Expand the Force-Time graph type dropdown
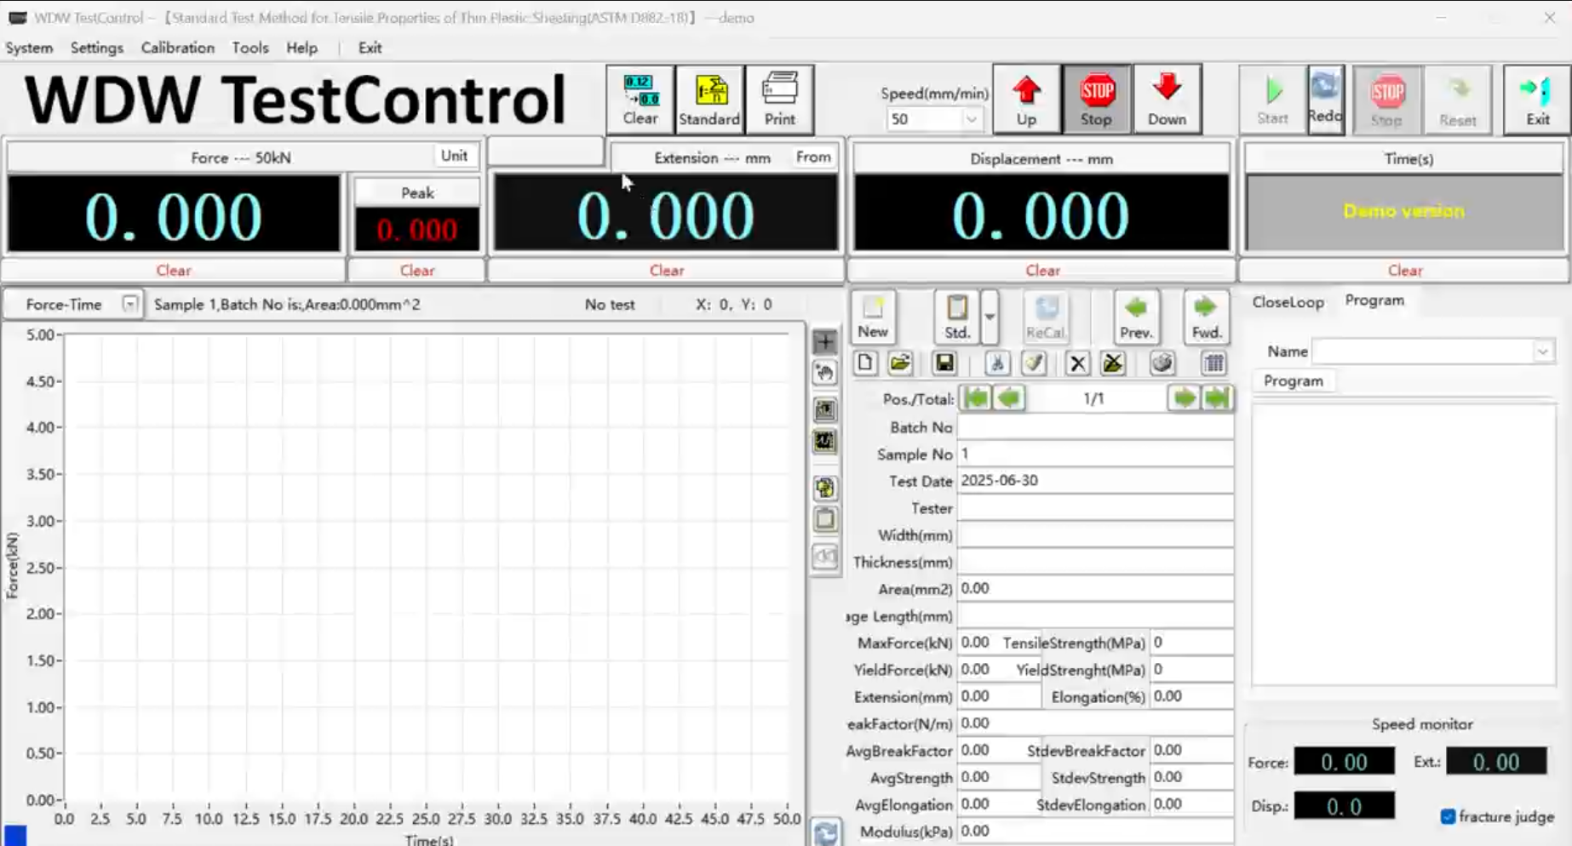The height and width of the screenshot is (846, 1572). (x=129, y=304)
